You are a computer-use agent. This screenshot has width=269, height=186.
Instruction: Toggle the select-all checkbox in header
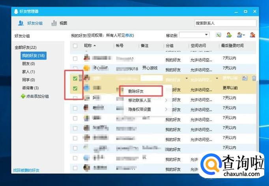[x=75, y=46]
